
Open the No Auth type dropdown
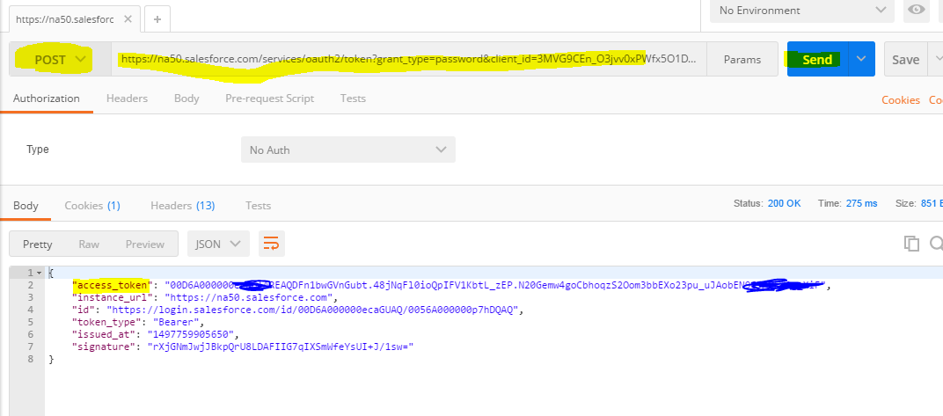(348, 150)
